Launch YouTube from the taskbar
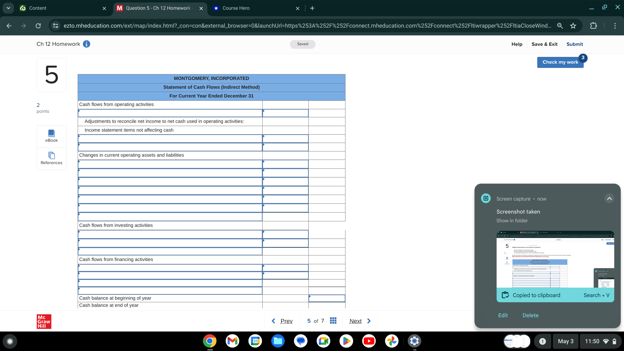 pos(369,341)
